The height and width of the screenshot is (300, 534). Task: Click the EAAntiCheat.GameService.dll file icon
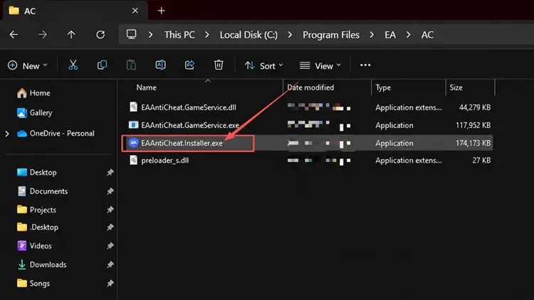[x=134, y=107]
